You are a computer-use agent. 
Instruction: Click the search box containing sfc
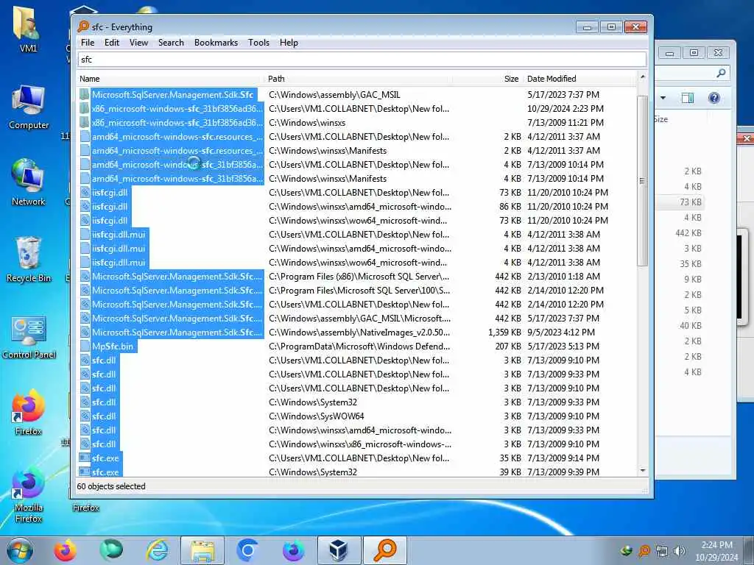tap(362, 60)
